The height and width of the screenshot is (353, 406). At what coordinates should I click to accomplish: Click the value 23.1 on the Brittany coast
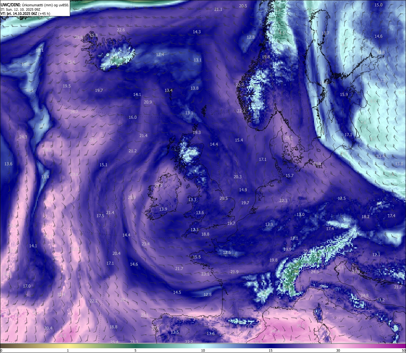(x=205, y=274)
